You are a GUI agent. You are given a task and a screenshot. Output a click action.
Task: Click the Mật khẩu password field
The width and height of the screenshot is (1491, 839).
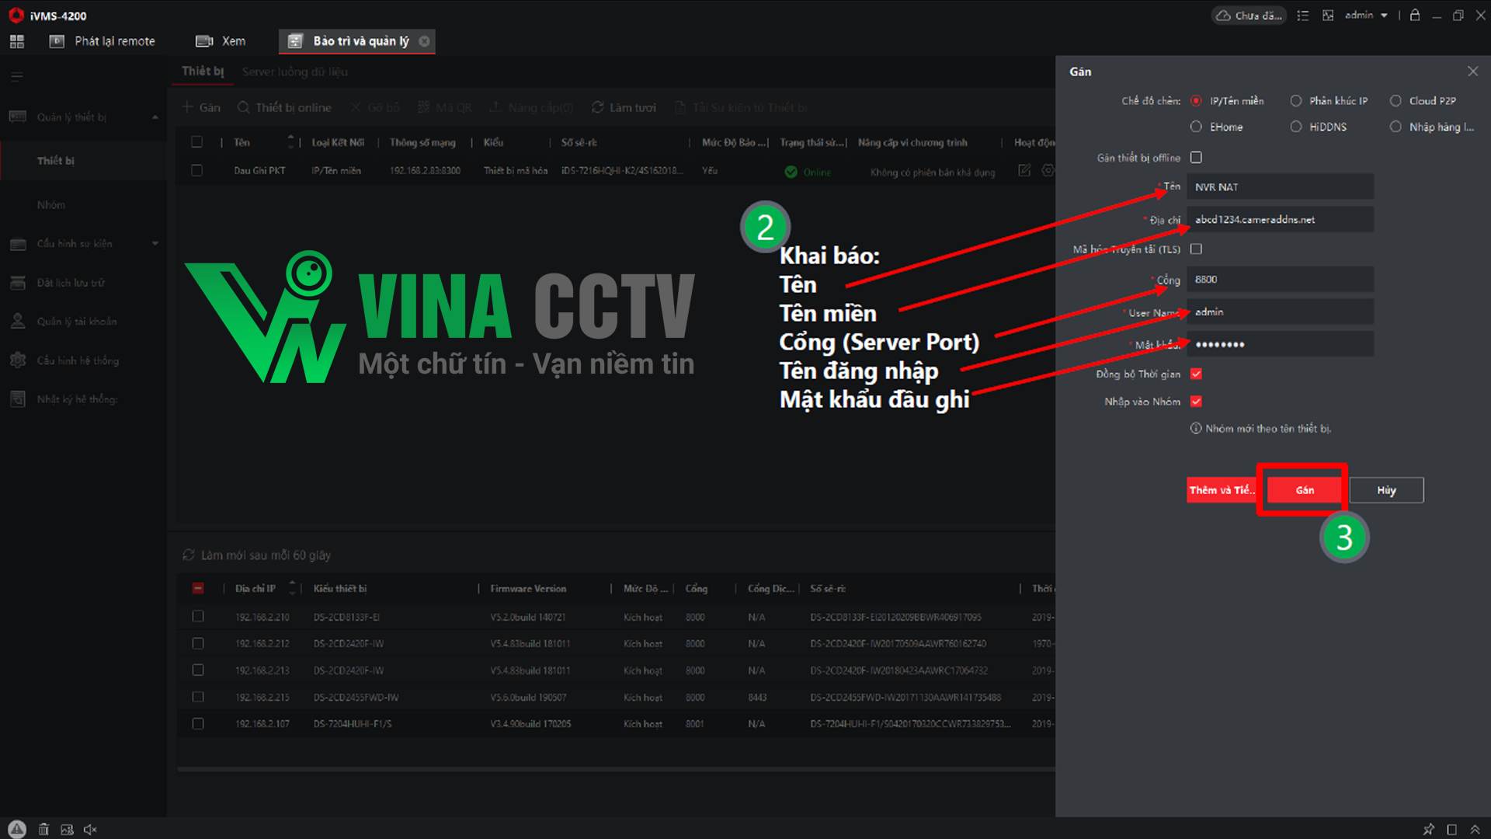(x=1280, y=344)
